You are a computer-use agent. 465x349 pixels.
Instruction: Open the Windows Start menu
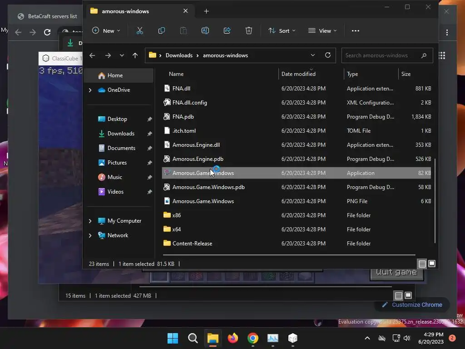(173, 338)
